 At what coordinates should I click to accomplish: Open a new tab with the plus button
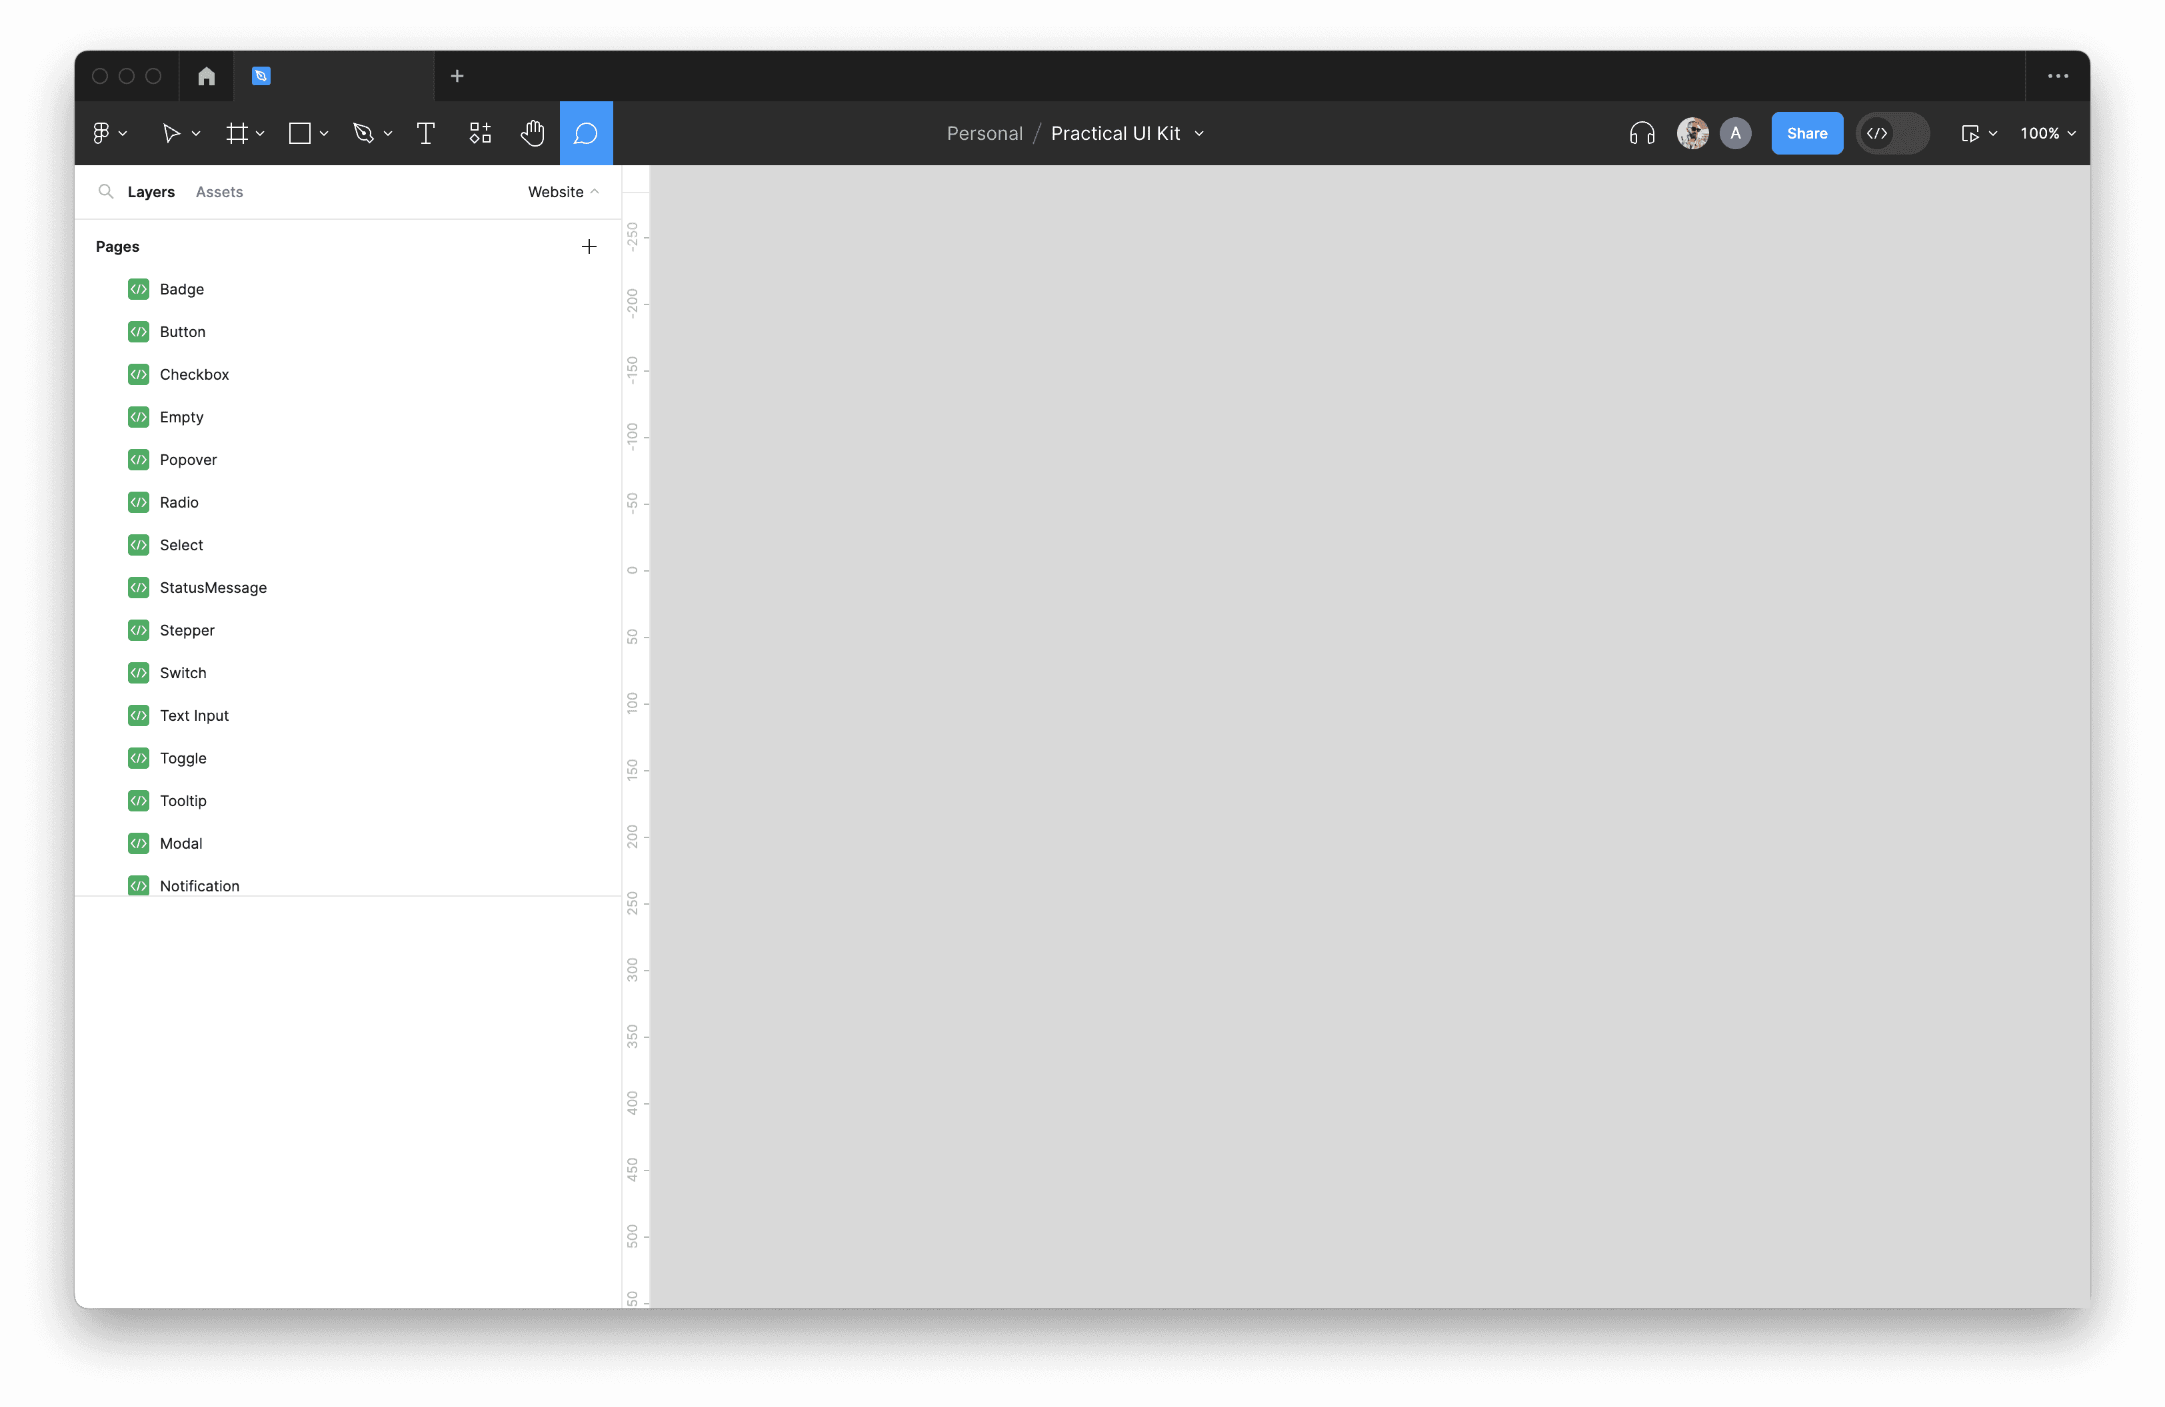click(457, 77)
